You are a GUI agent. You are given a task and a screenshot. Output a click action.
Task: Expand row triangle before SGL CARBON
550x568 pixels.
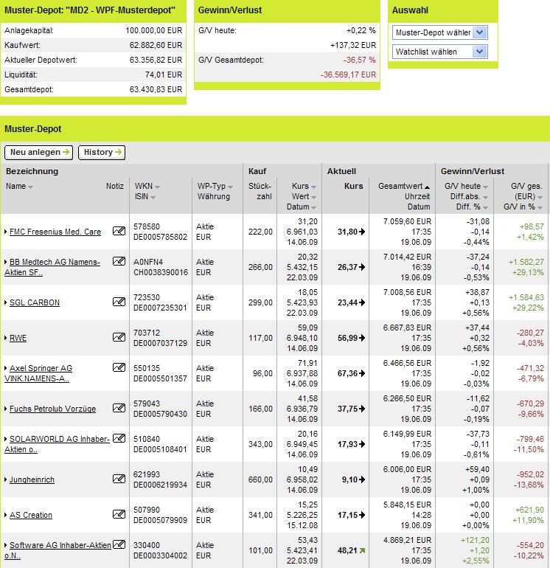tap(5, 302)
